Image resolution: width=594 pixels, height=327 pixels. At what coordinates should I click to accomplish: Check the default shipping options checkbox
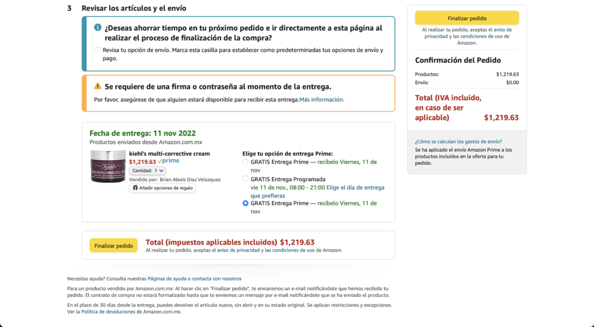tap(97, 50)
